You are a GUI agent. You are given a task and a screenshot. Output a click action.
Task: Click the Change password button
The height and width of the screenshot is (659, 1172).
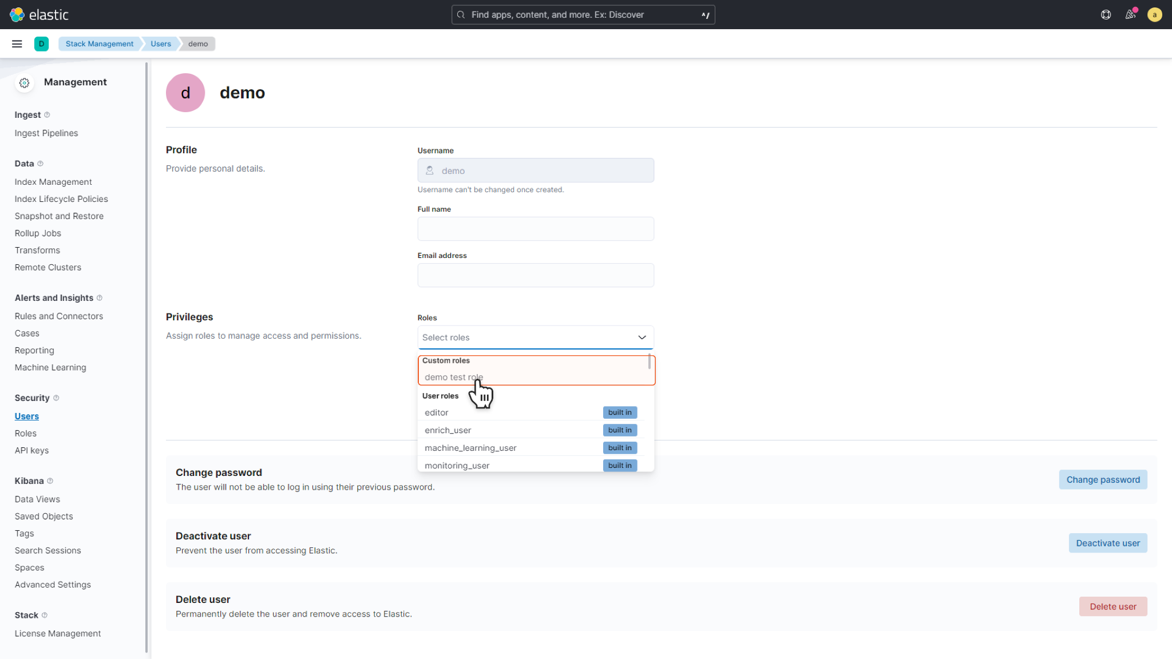[1103, 480]
